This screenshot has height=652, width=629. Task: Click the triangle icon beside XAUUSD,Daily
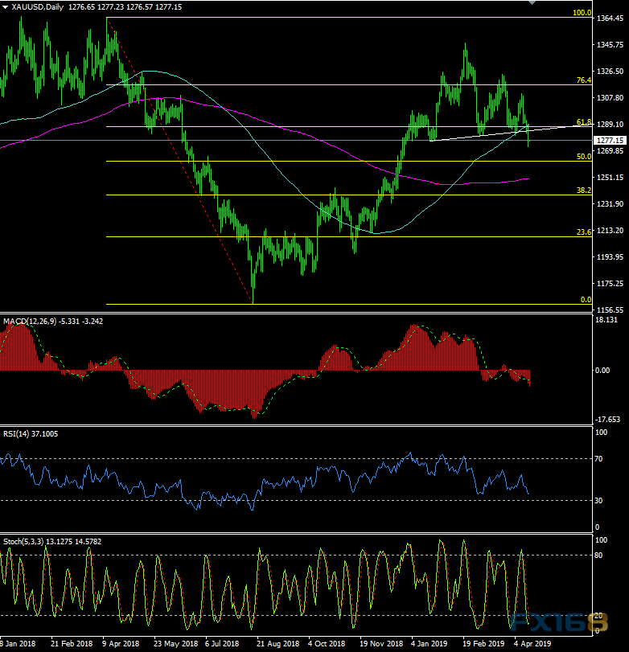pyautogui.click(x=6, y=7)
